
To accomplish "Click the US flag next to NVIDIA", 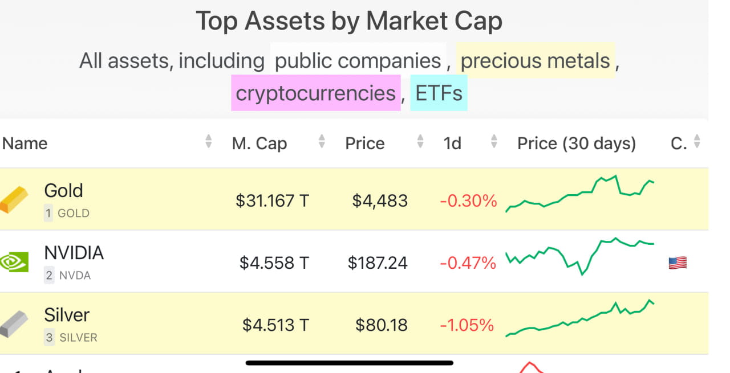I will click(677, 262).
